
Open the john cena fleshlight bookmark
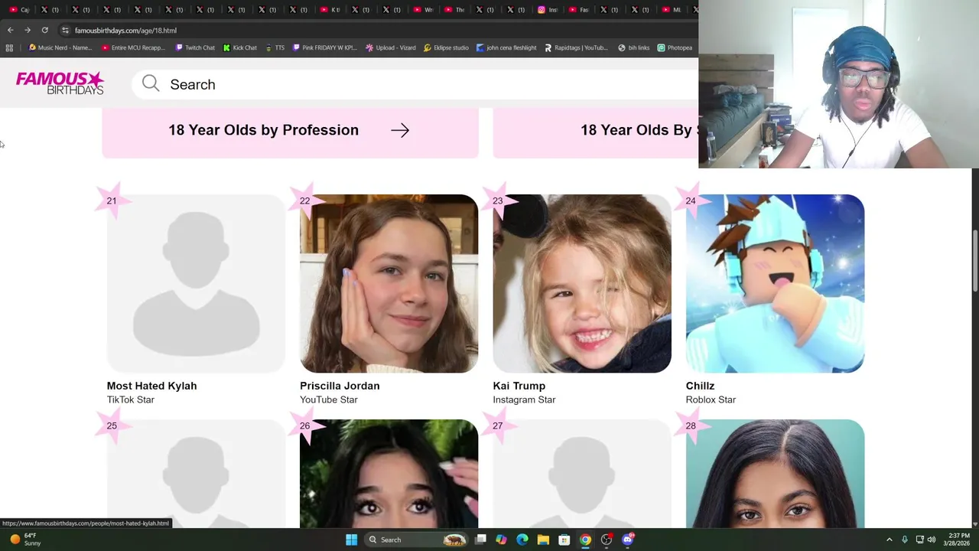point(506,47)
